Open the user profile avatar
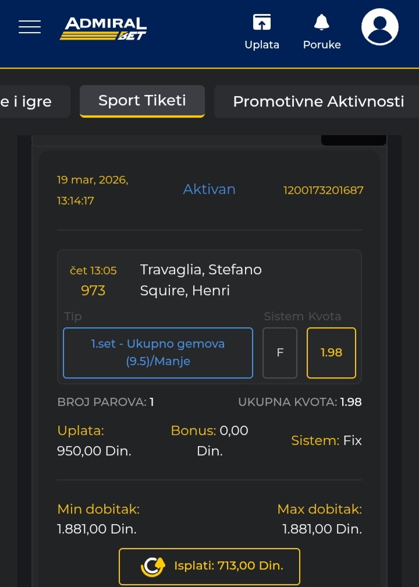Screen dimensions: 419x587 (x=380, y=27)
